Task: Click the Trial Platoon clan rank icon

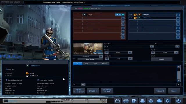Action: 27,76
